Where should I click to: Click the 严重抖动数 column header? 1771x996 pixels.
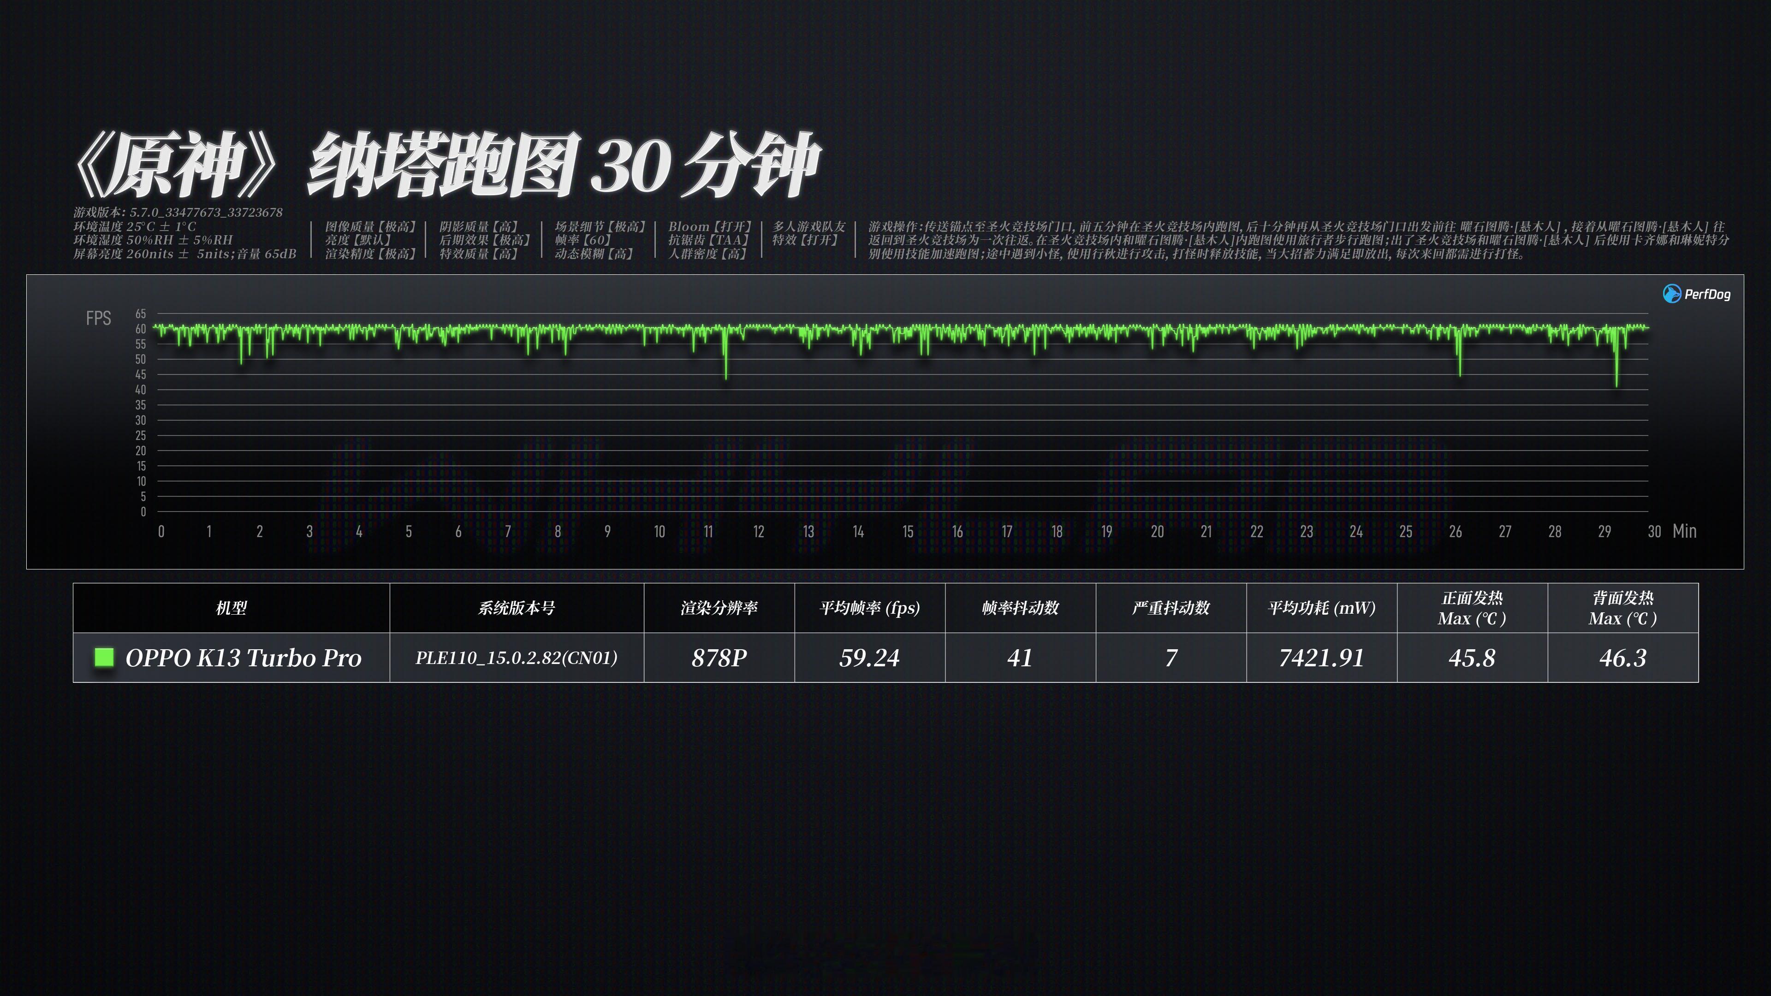click(1171, 608)
